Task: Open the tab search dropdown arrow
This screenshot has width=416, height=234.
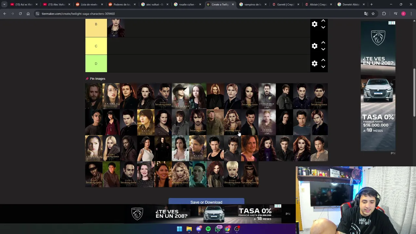Action: 4,4
